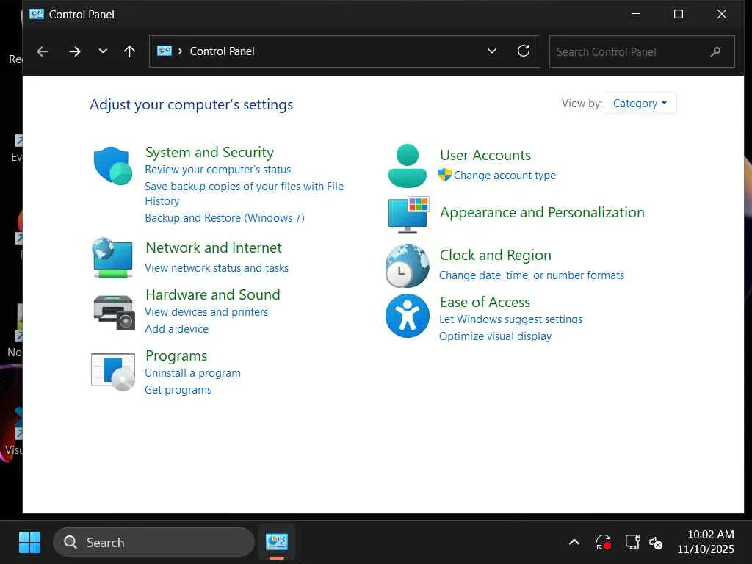The height and width of the screenshot is (564, 752).
Task: Open the Clock and Region globe icon
Action: pos(407,266)
